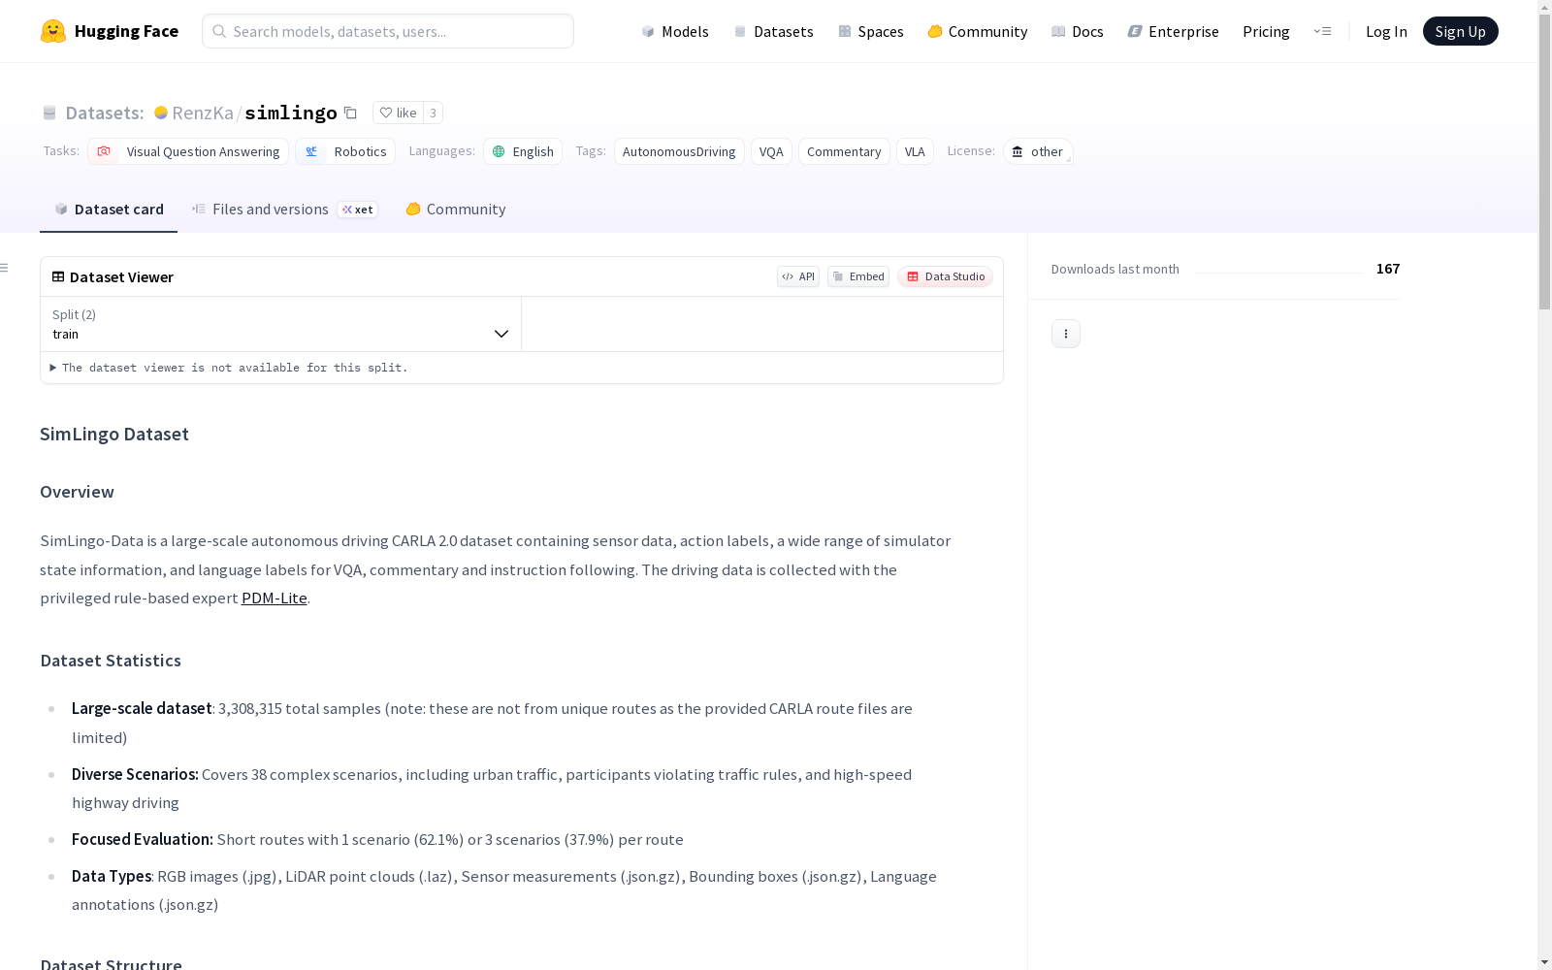Open the Data Studio viewer
1552x970 pixels.
(x=945, y=276)
